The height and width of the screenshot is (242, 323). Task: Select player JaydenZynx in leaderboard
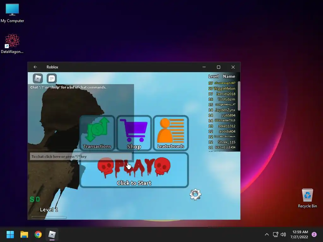click(x=225, y=110)
